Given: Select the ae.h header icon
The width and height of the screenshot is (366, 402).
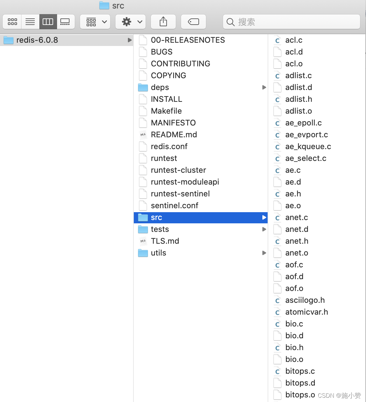Looking at the screenshot, I should pos(277,194).
